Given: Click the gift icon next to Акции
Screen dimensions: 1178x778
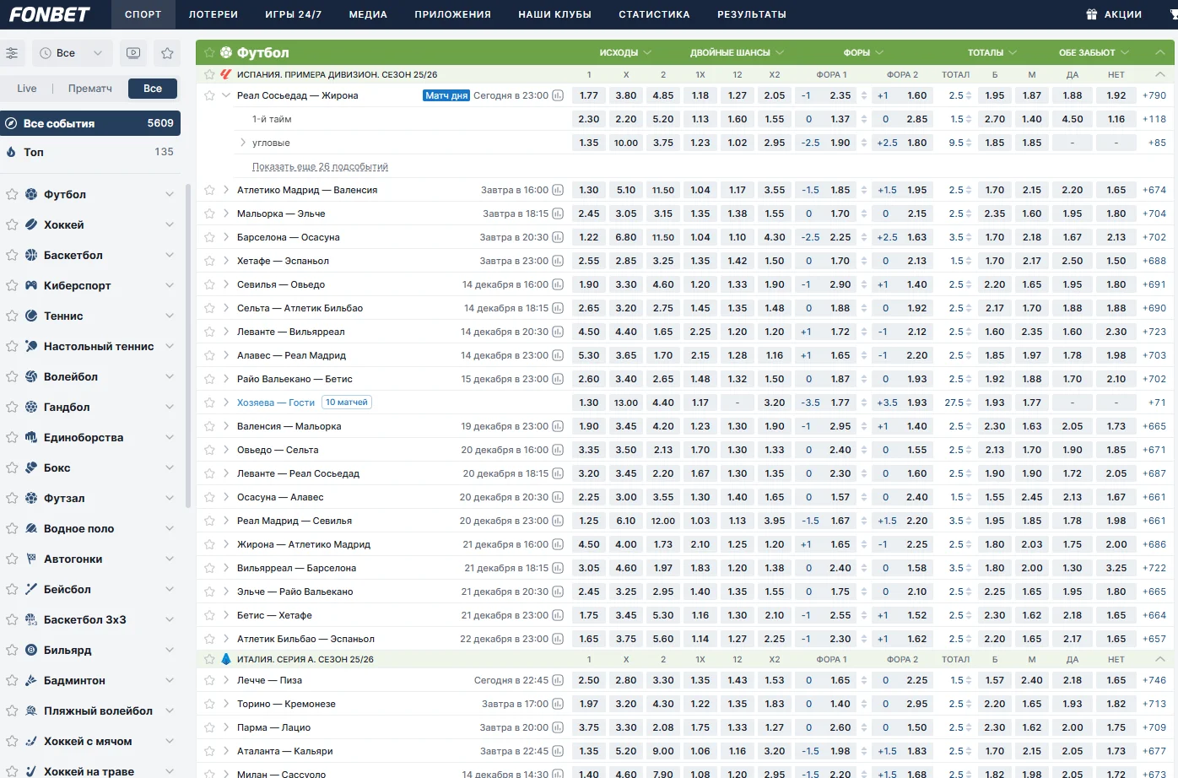Looking at the screenshot, I should (x=1091, y=14).
